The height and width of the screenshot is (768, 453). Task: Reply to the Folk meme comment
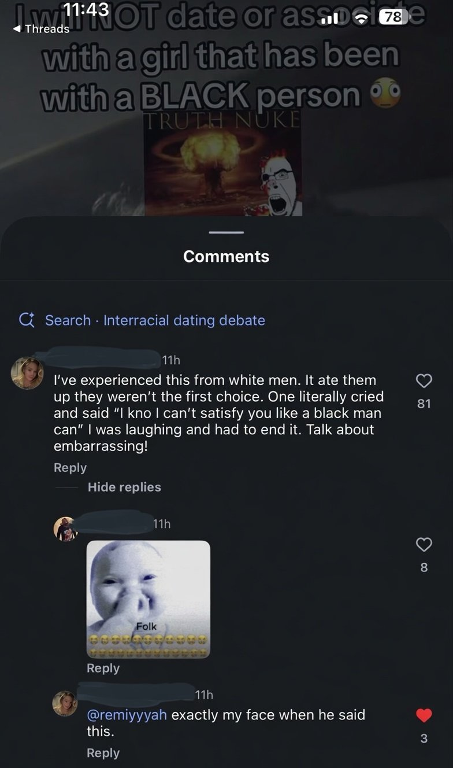[x=103, y=668]
